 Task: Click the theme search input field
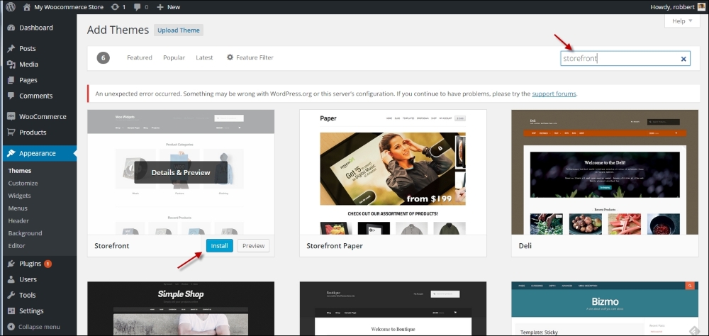(x=618, y=60)
